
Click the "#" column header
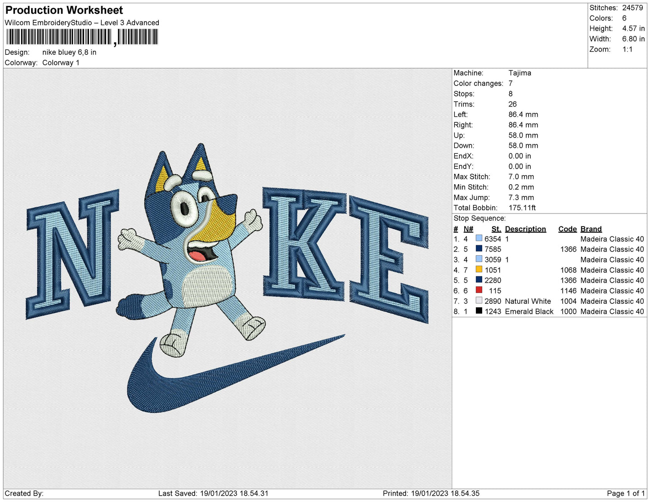[x=456, y=229]
